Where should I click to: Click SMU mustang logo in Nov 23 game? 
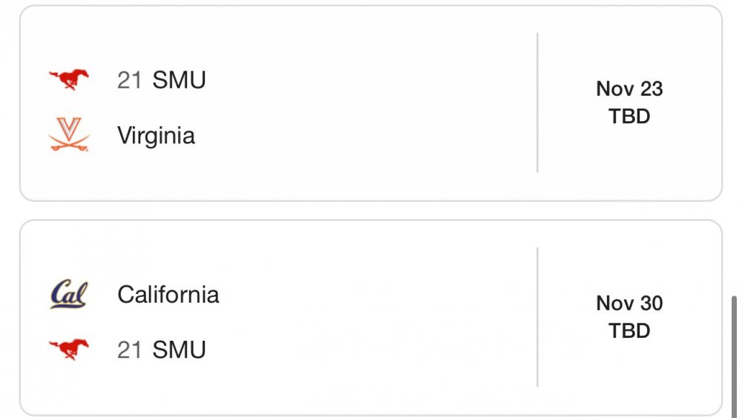point(69,79)
